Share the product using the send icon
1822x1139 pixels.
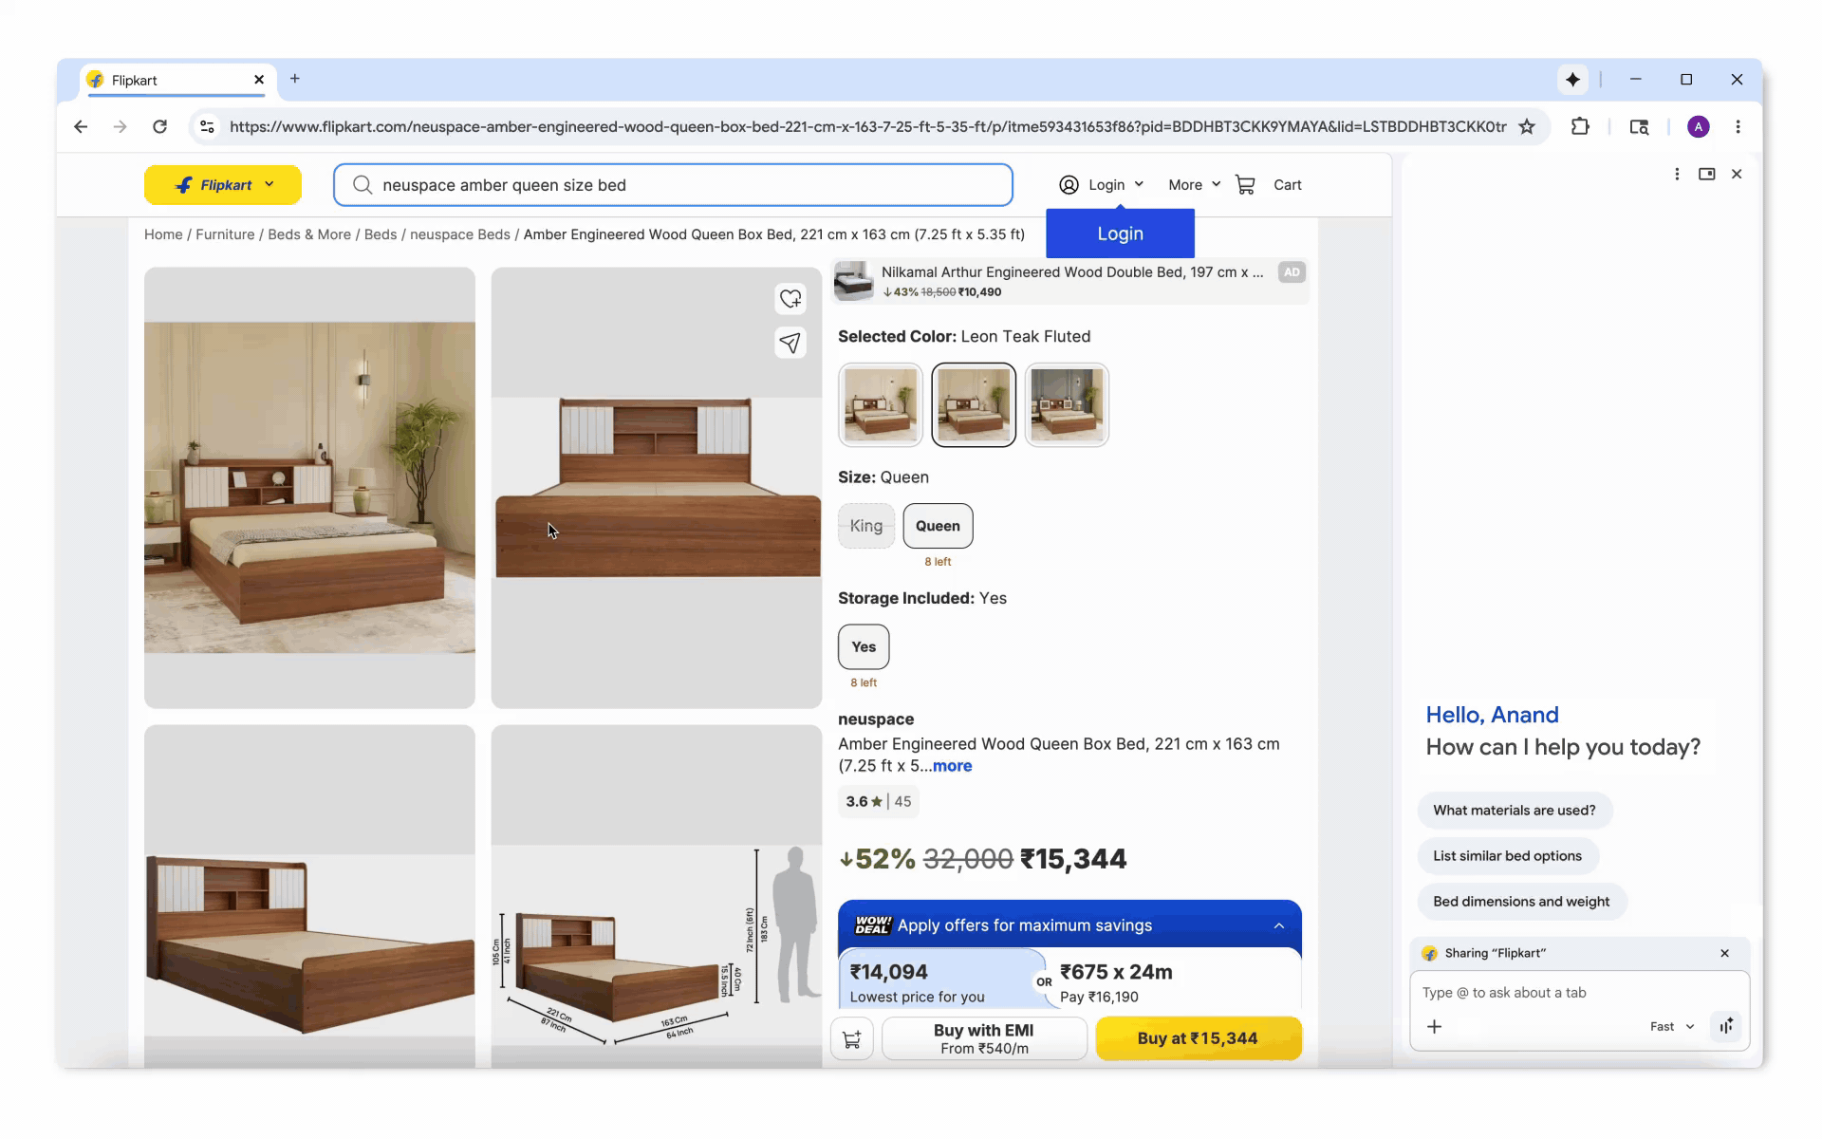tap(790, 343)
